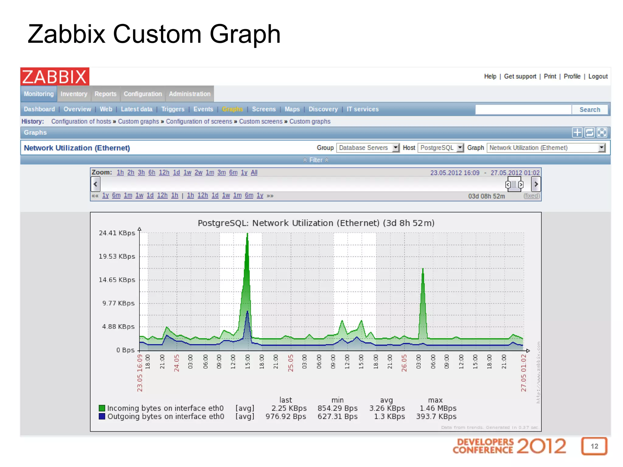
Task: Open the Host dropdown PostgreSQL
Action: click(x=441, y=148)
